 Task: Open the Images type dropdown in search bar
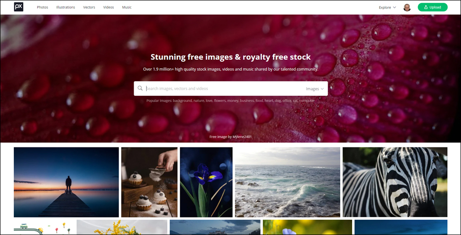(314, 89)
